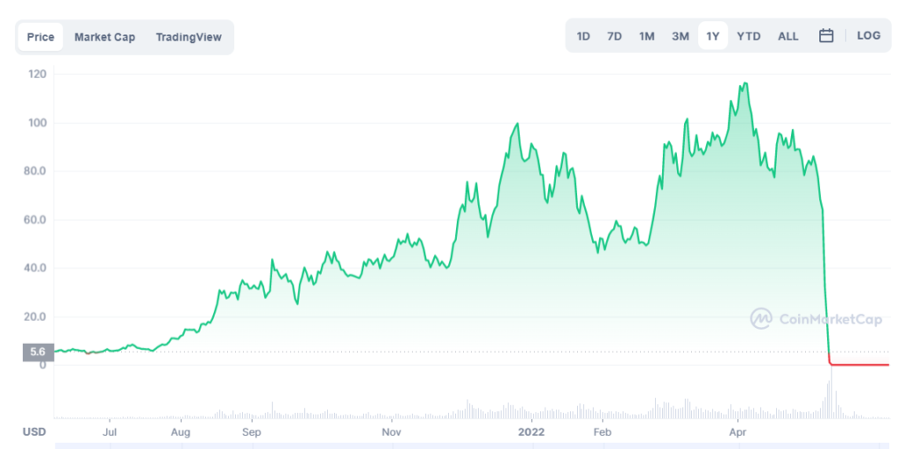The image size is (905, 449).
Task: Toggle LOG scale for the chart
Action: [869, 35]
